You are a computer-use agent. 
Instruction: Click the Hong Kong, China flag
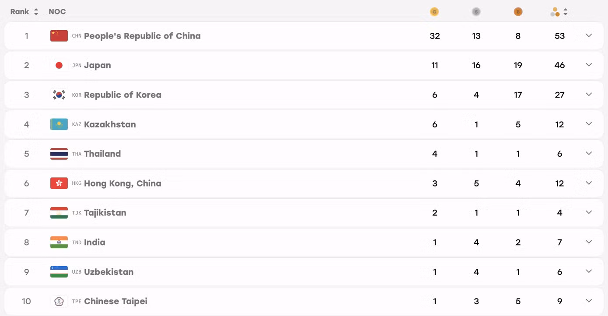(x=59, y=183)
